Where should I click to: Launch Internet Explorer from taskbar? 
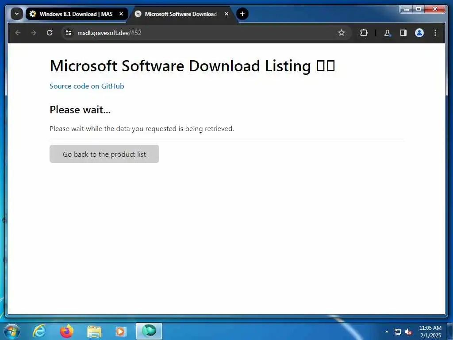click(x=39, y=331)
